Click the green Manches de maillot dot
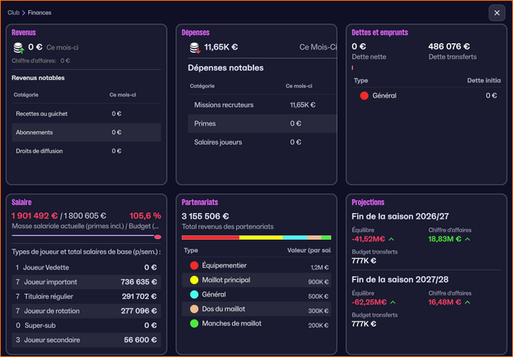This screenshot has height=357, width=513. pos(194,323)
